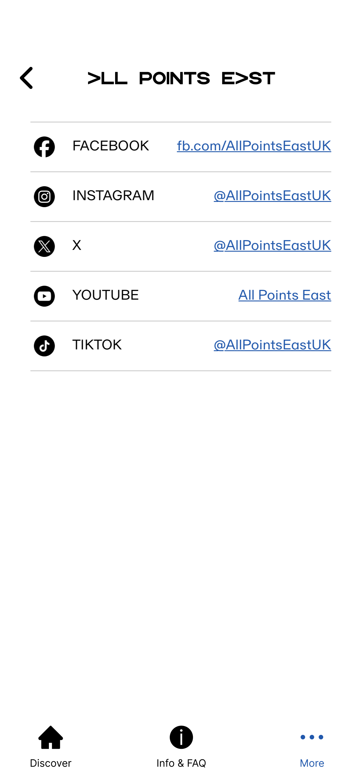Click the Facebook logo icon
Viewport: 361px width, 782px height.
(x=44, y=147)
